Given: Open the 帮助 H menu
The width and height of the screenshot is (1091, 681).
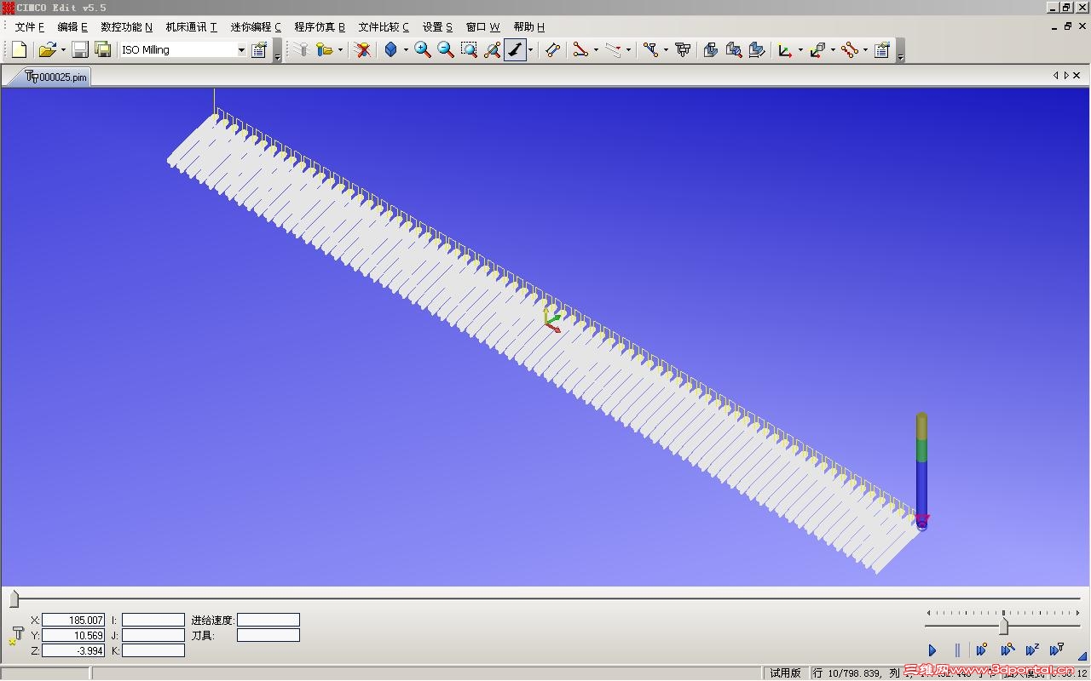Looking at the screenshot, I should pos(528,26).
